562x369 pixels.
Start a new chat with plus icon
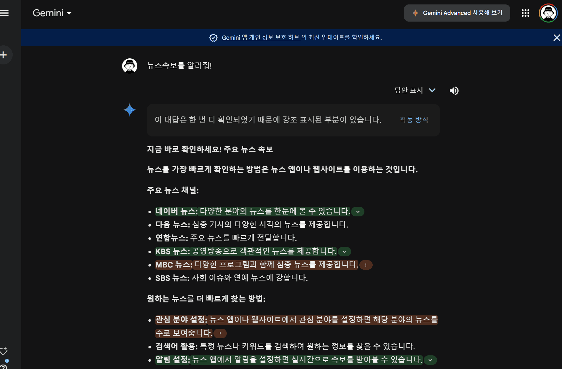(x=4, y=55)
